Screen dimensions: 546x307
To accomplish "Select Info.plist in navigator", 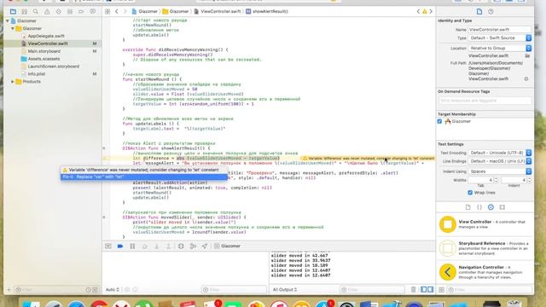I will click(x=36, y=74).
